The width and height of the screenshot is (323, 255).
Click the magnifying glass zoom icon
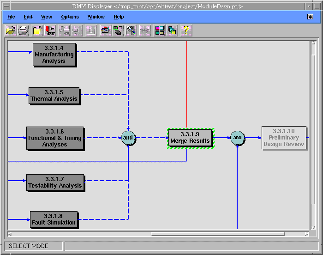point(131,31)
